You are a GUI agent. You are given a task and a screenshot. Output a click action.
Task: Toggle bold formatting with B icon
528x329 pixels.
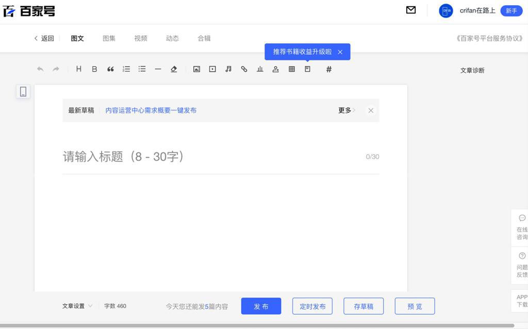(94, 69)
